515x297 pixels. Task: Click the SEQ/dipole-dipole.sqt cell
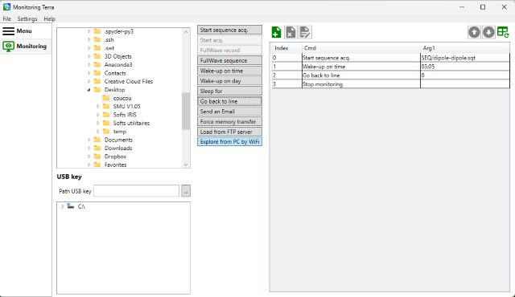click(x=465, y=58)
